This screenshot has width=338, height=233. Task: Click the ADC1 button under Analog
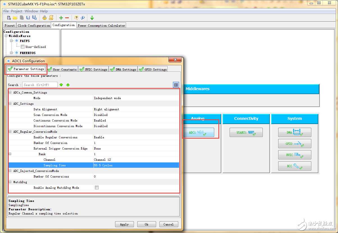198,132
